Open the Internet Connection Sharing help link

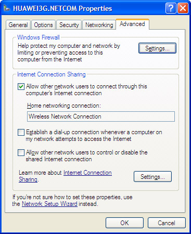click(87, 173)
